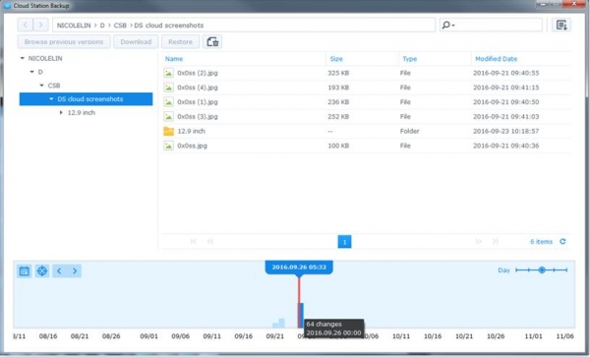Screen dimensions: 590x357
Task: Go to previous page double-arrow icon
Action: [210, 242]
